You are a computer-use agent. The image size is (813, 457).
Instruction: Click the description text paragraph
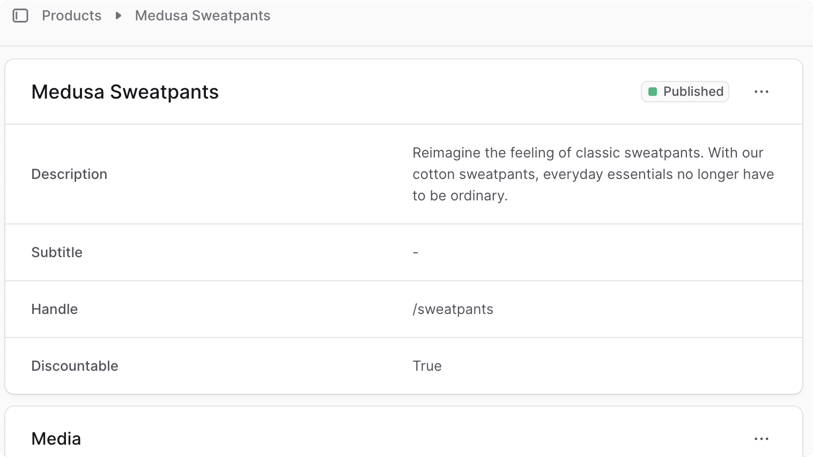pyautogui.click(x=593, y=174)
